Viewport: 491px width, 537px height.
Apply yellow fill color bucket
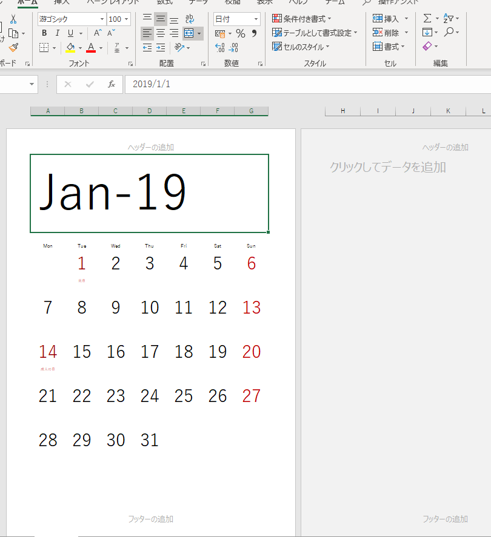70,48
